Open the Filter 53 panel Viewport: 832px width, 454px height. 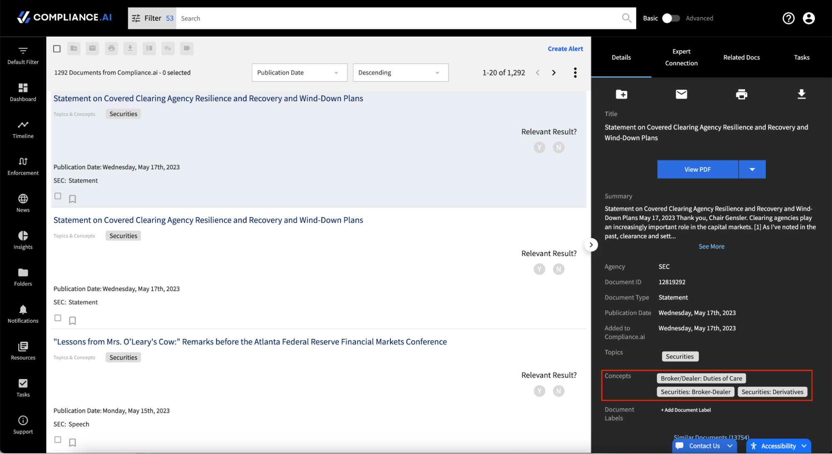tap(152, 18)
